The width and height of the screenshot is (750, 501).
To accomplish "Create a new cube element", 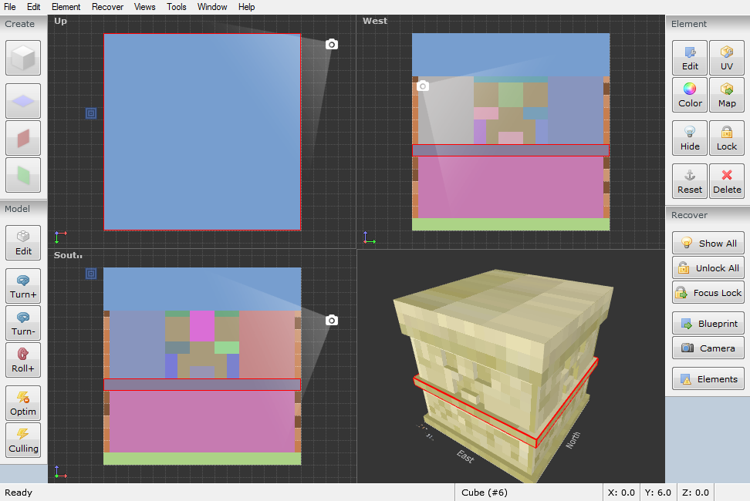I will tap(23, 59).
